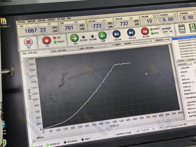Open the report icon in top-right toolbar
Image resolution: width=196 pixels, height=147 pixels.
[182, 27]
